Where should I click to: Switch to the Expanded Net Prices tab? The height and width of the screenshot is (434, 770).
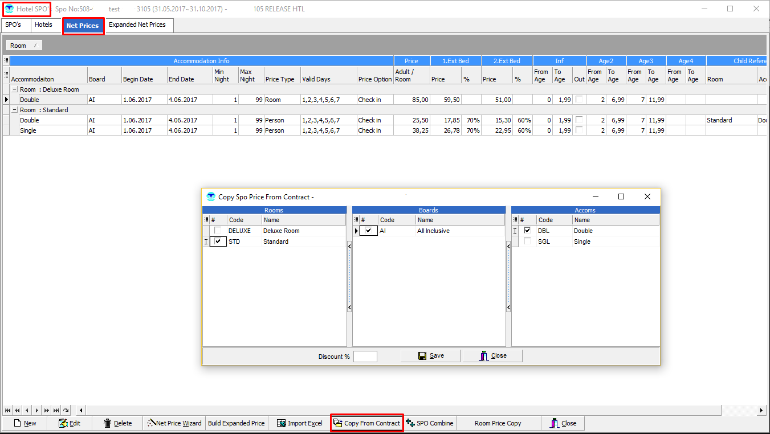pos(137,25)
